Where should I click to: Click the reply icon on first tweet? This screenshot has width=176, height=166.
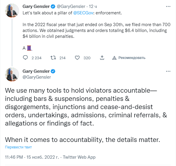tap(26, 58)
